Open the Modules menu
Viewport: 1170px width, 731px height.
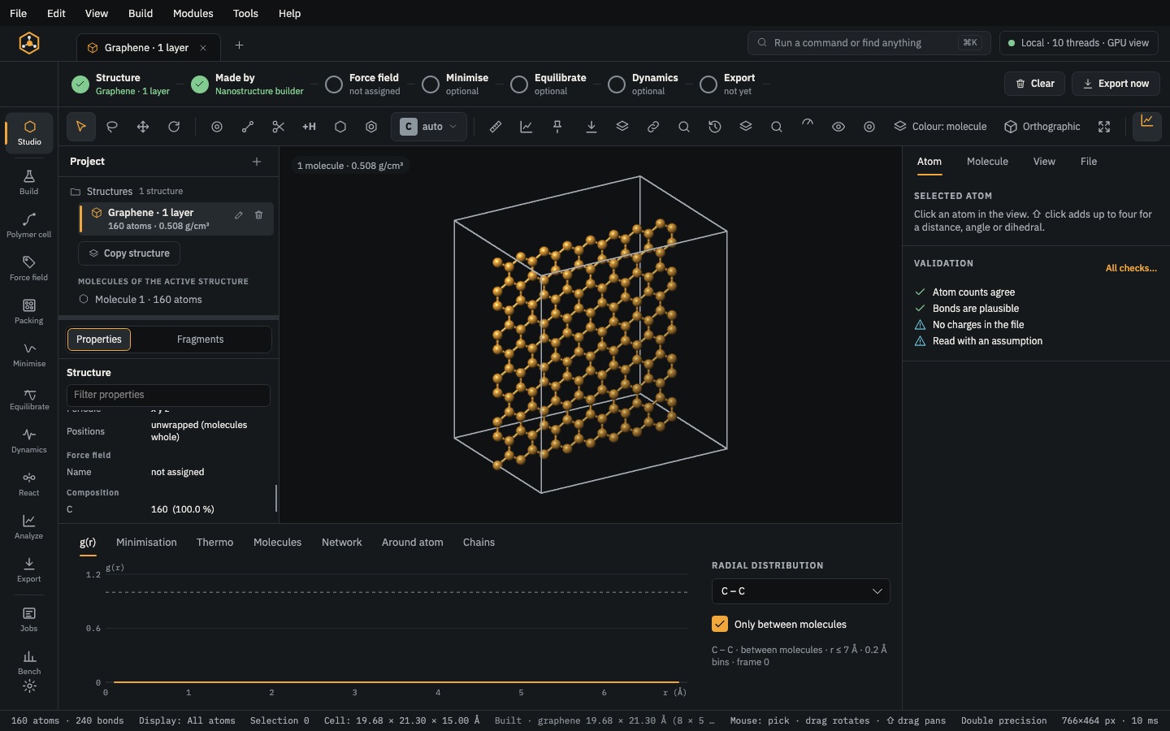point(193,13)
